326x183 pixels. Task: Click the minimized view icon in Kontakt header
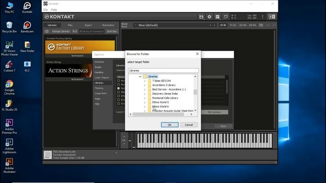click(x=226, y=17)
